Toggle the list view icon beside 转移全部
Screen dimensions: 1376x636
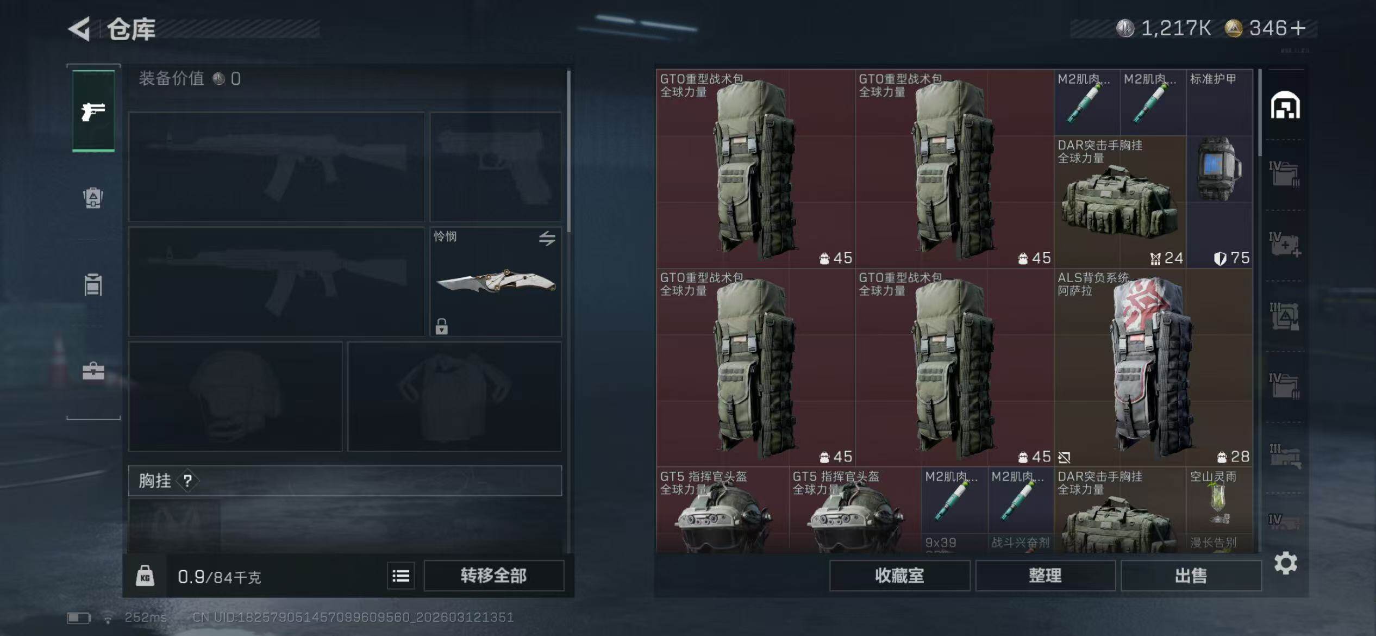tap(401, 576)
